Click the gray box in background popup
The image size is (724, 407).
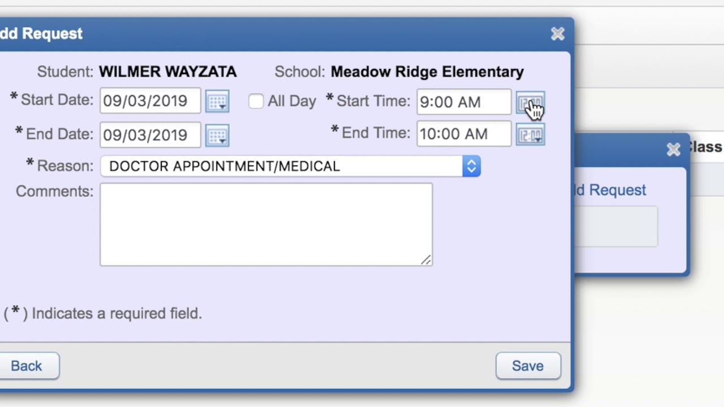click(x=617, y=226)
